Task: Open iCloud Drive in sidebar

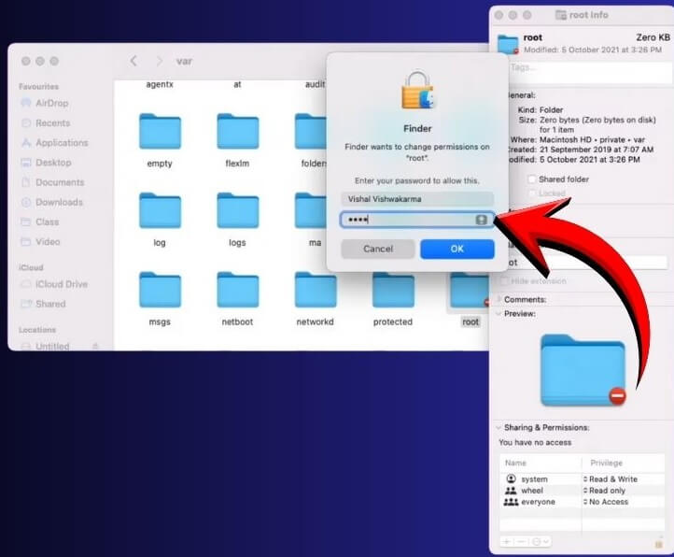Action: pos(61,284)
